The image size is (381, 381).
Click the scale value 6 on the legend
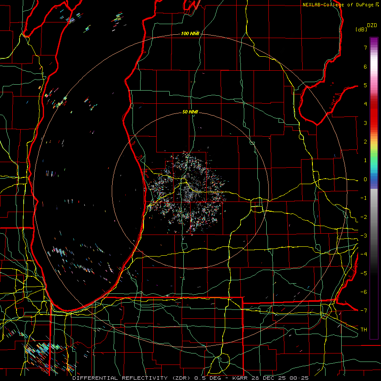click(x=365, y=66)
